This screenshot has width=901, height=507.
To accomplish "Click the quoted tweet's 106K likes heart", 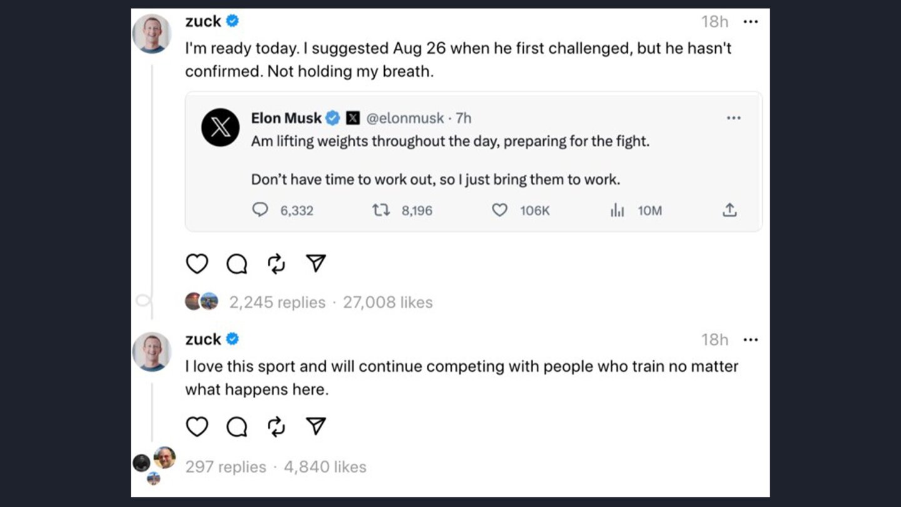I will [499, 210].
